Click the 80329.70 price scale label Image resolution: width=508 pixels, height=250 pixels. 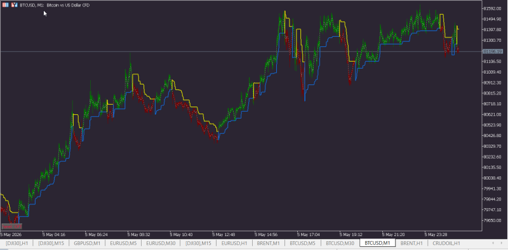coord(493,146)
